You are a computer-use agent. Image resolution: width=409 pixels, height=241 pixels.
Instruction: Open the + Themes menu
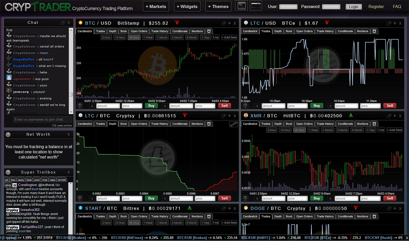click(218, 6)
